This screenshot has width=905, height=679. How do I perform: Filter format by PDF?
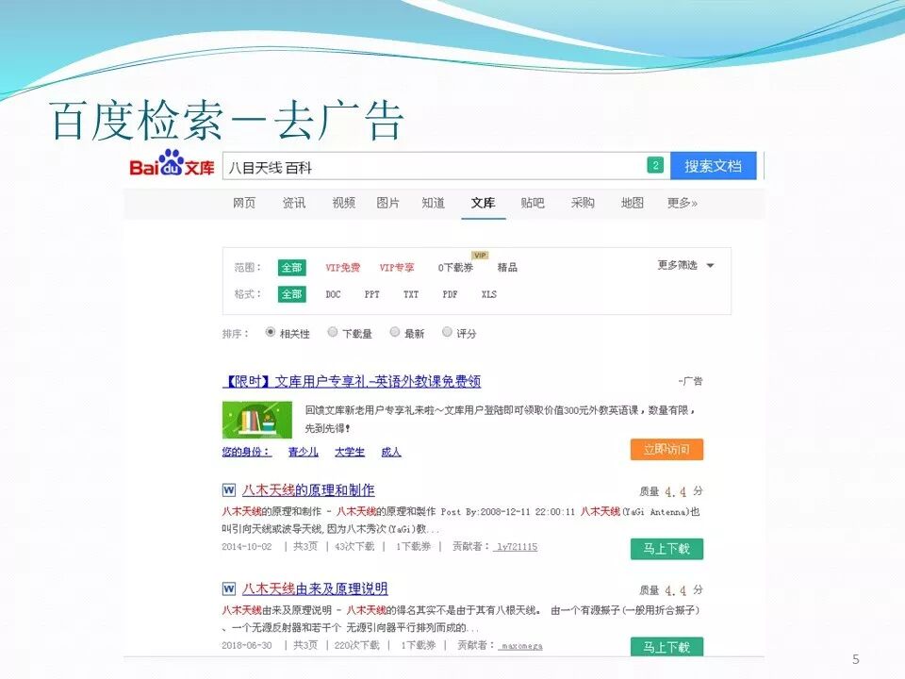click(x=451, y=294)
